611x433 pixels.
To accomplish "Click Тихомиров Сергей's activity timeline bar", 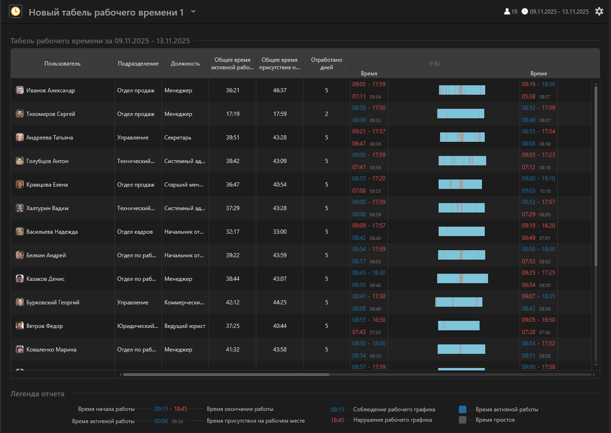I will coord(460,114).
